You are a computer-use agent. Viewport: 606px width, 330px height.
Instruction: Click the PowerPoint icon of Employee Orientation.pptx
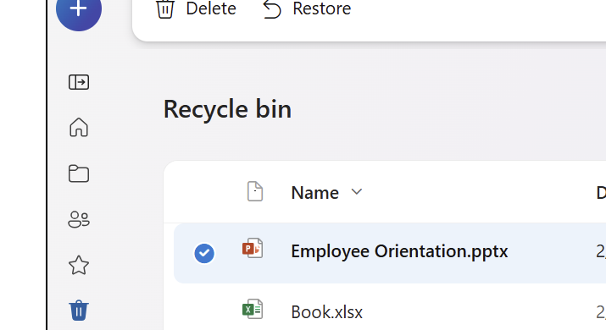tap(253, 248)
